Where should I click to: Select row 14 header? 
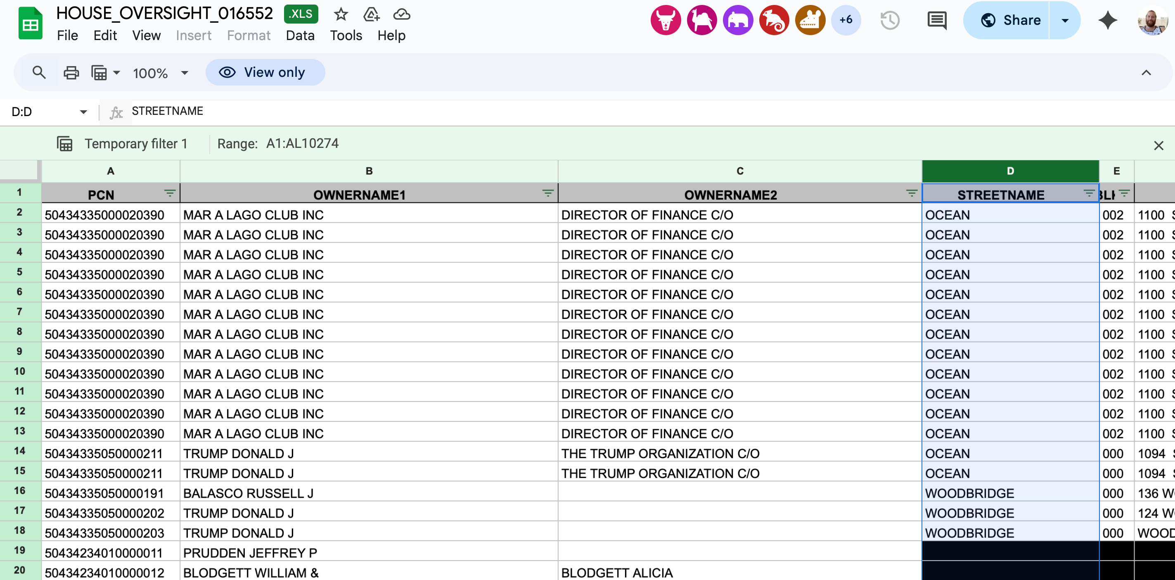[20, 451]
